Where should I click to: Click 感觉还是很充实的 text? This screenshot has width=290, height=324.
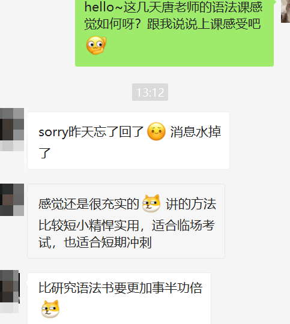(89, 203)
